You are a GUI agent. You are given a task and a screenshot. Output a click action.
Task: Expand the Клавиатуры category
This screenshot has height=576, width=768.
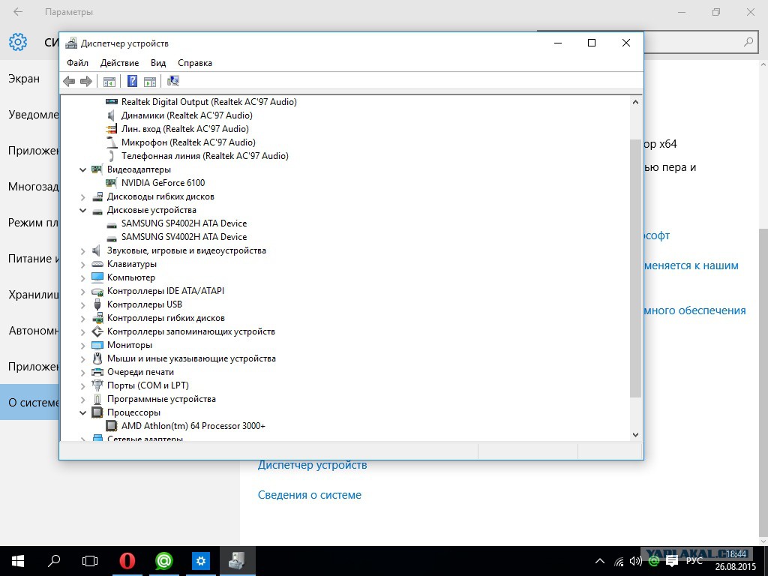pos(82,265)
